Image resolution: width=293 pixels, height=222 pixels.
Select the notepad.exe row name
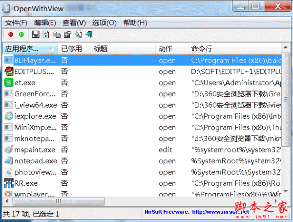[x=36, y=161]
